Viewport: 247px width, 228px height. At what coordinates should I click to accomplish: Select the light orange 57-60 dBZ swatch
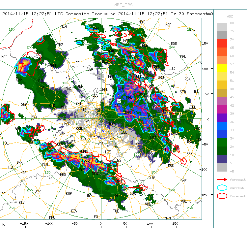[x=222, y=60]
